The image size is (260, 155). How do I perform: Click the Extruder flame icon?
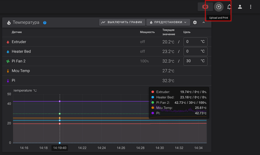point(8,42)
